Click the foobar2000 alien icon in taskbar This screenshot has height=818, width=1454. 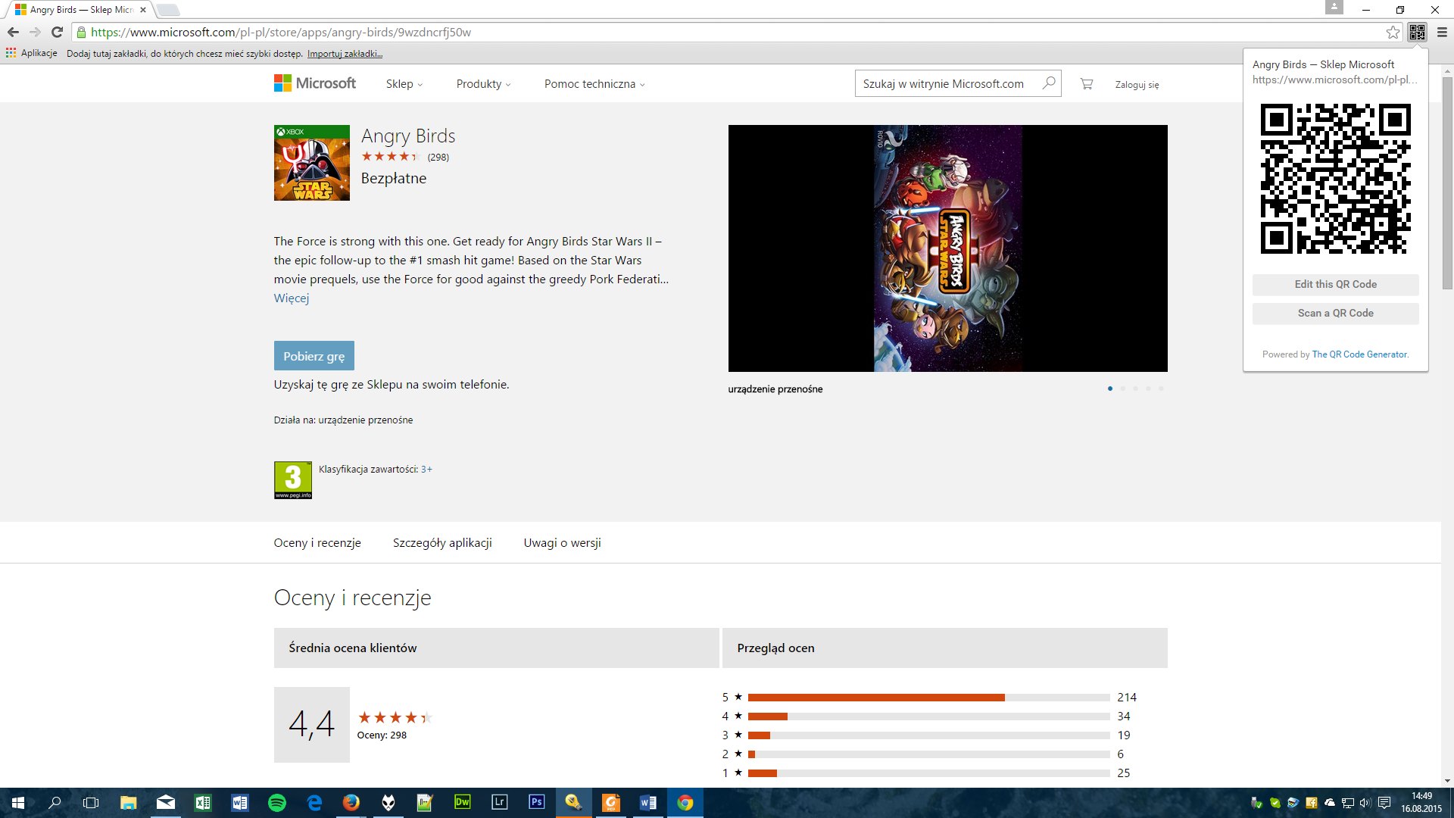pos(388,803)
